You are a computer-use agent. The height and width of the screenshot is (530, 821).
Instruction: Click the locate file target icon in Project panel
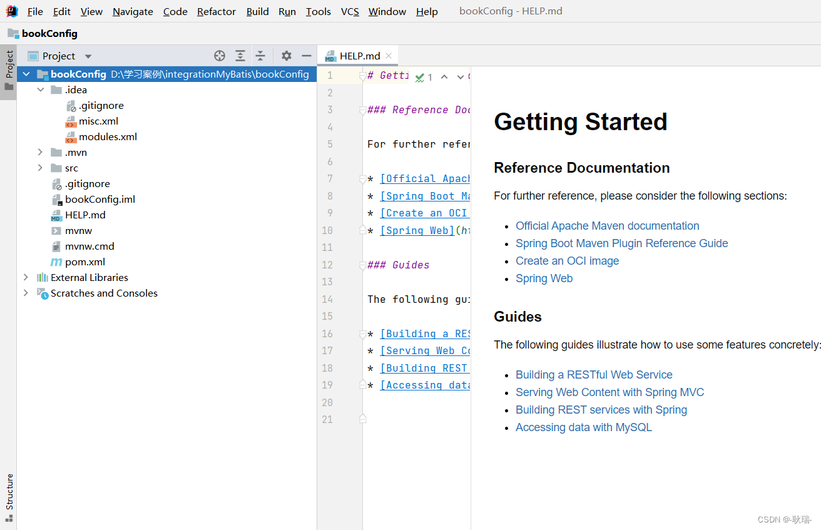point(220,56)
